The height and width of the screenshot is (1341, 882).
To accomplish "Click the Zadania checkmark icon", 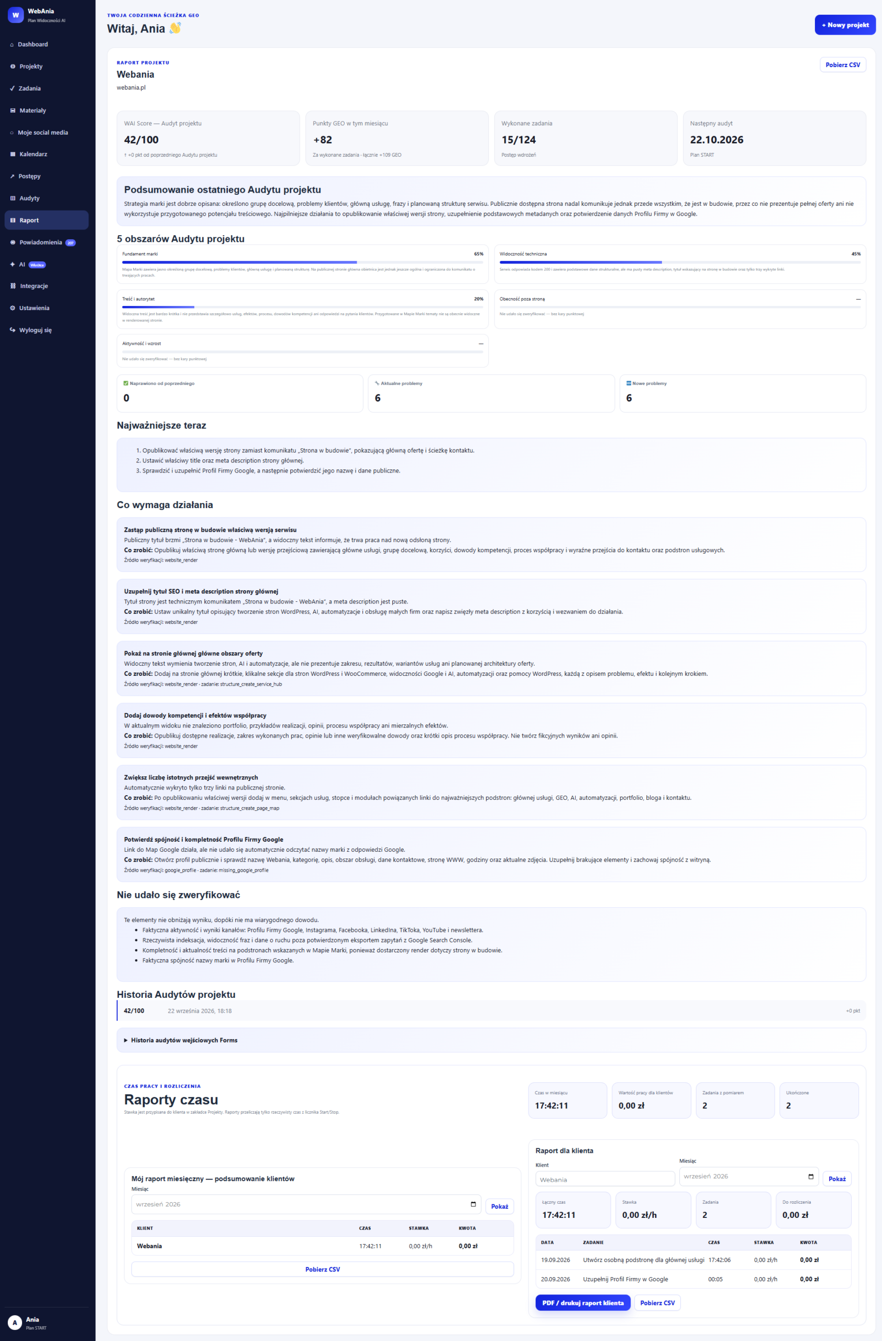I will pos(13,89).
